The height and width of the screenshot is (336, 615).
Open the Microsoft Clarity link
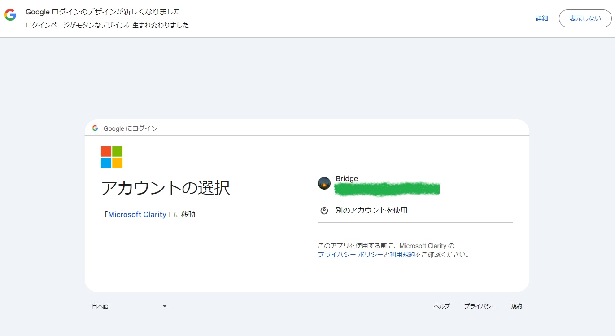click(137, 215)
